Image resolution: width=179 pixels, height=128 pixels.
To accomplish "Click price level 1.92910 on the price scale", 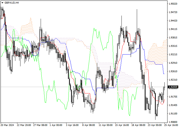I will coord(173,63).
